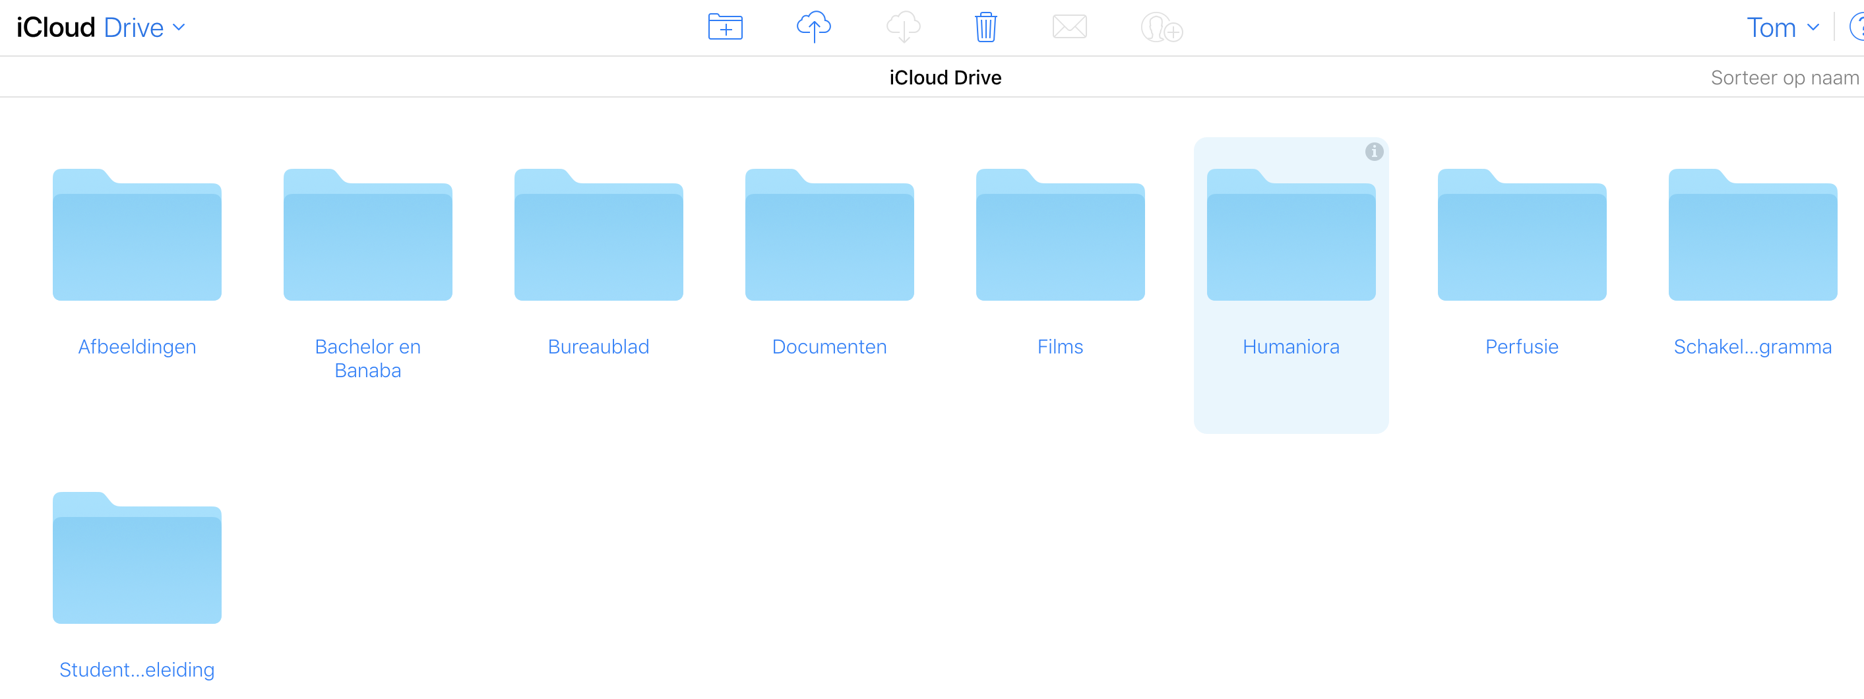Upload a file using the cloud upload icon
Viewport: 1864px width, 699px height.
pos(813,27)
